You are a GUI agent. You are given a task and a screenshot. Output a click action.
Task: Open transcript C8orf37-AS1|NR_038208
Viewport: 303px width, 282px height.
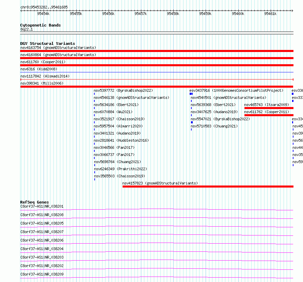[42, 215]
